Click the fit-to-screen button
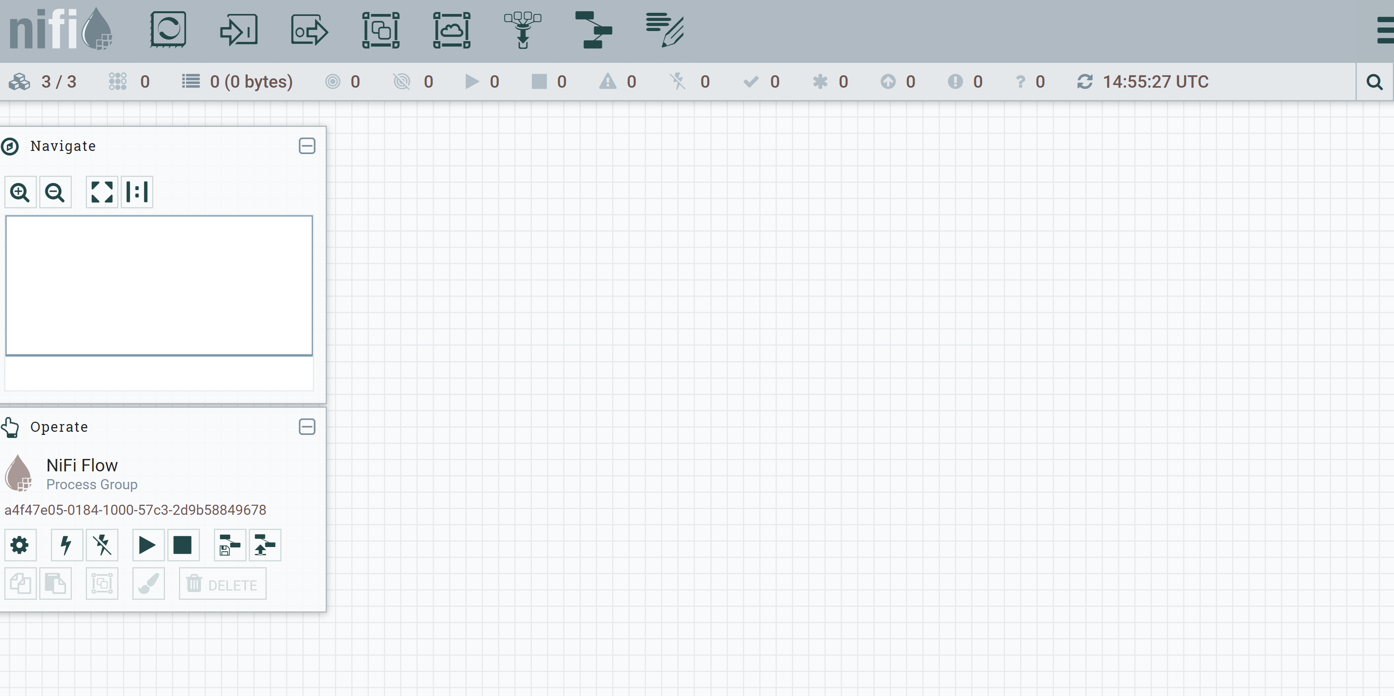Screen dimensions: 1394x696 pyautogui.click(x=102, y=192)
